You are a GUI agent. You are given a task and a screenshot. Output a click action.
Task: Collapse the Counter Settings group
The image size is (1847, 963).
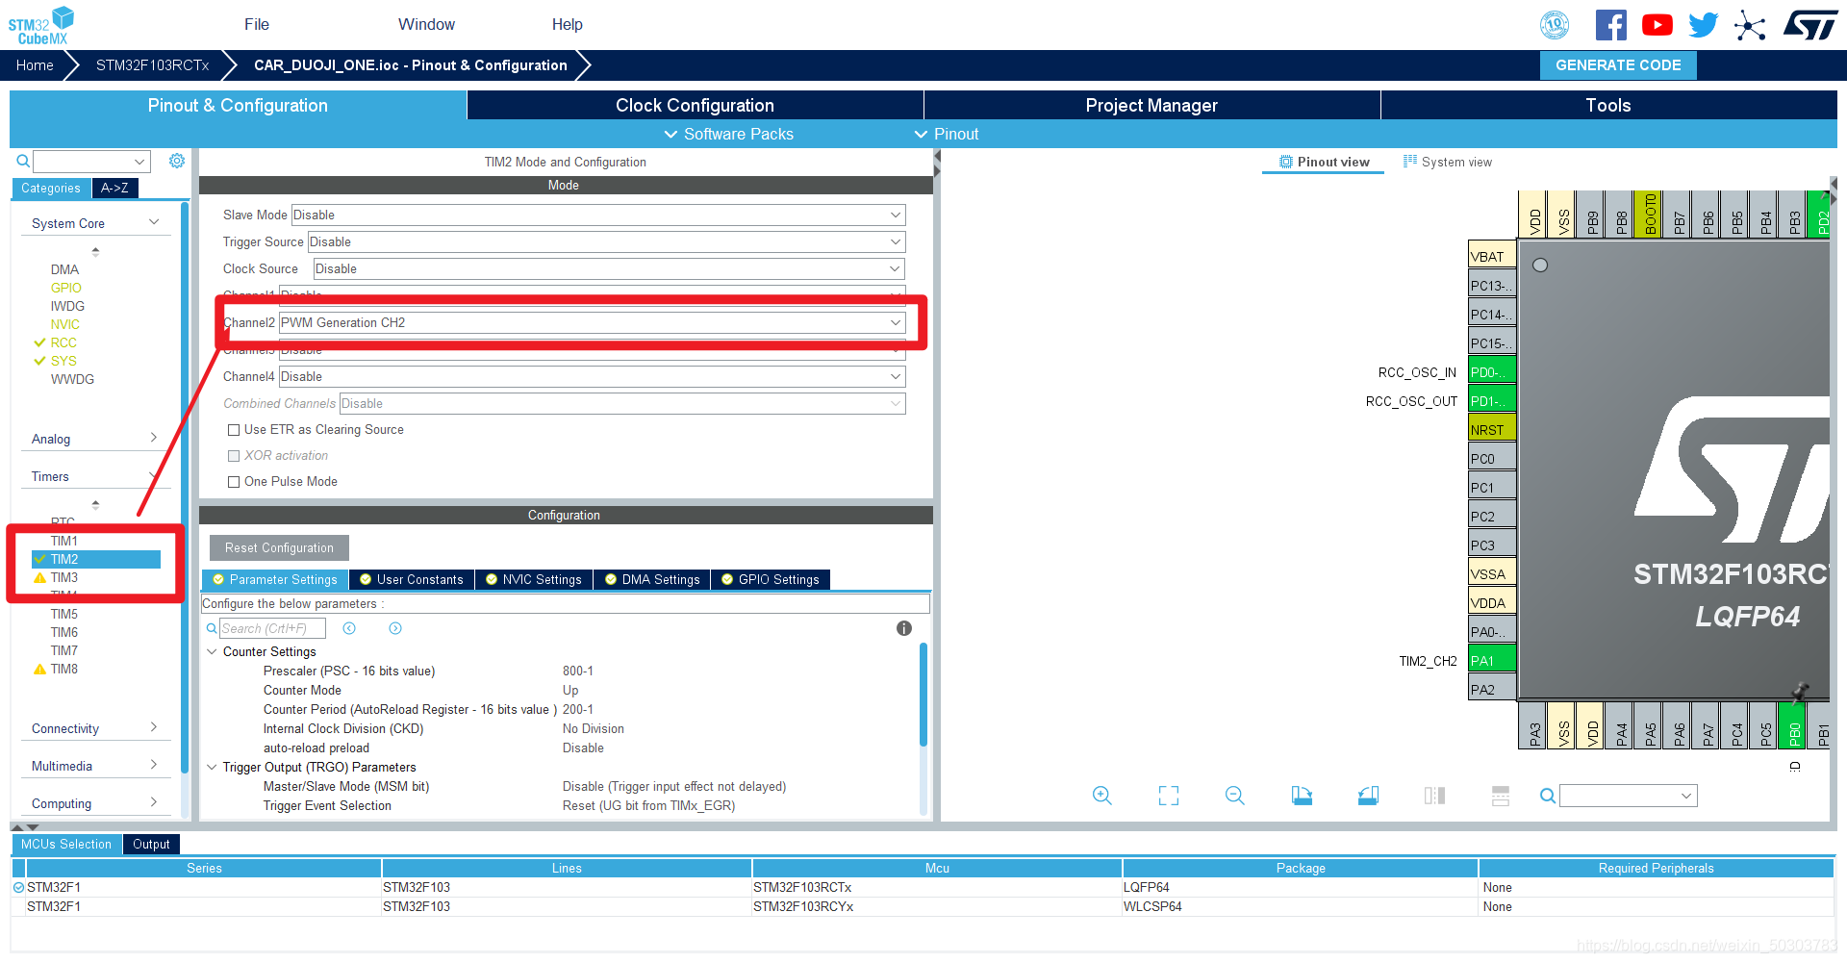[x=212, y=651]
